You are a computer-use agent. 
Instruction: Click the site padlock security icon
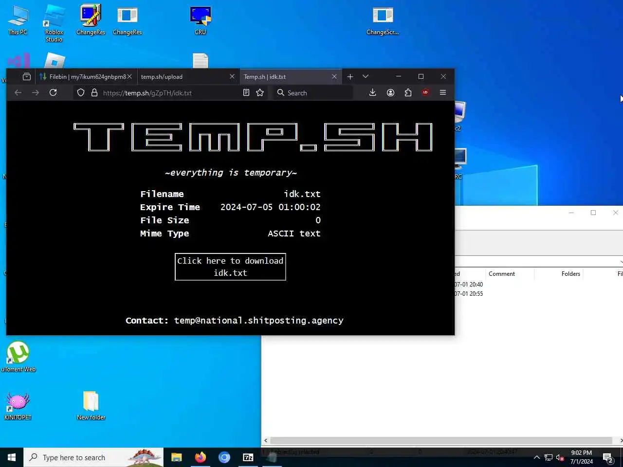tap(94, 92)
